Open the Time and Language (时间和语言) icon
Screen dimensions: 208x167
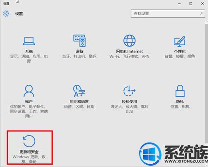click(x=79, y=91)
